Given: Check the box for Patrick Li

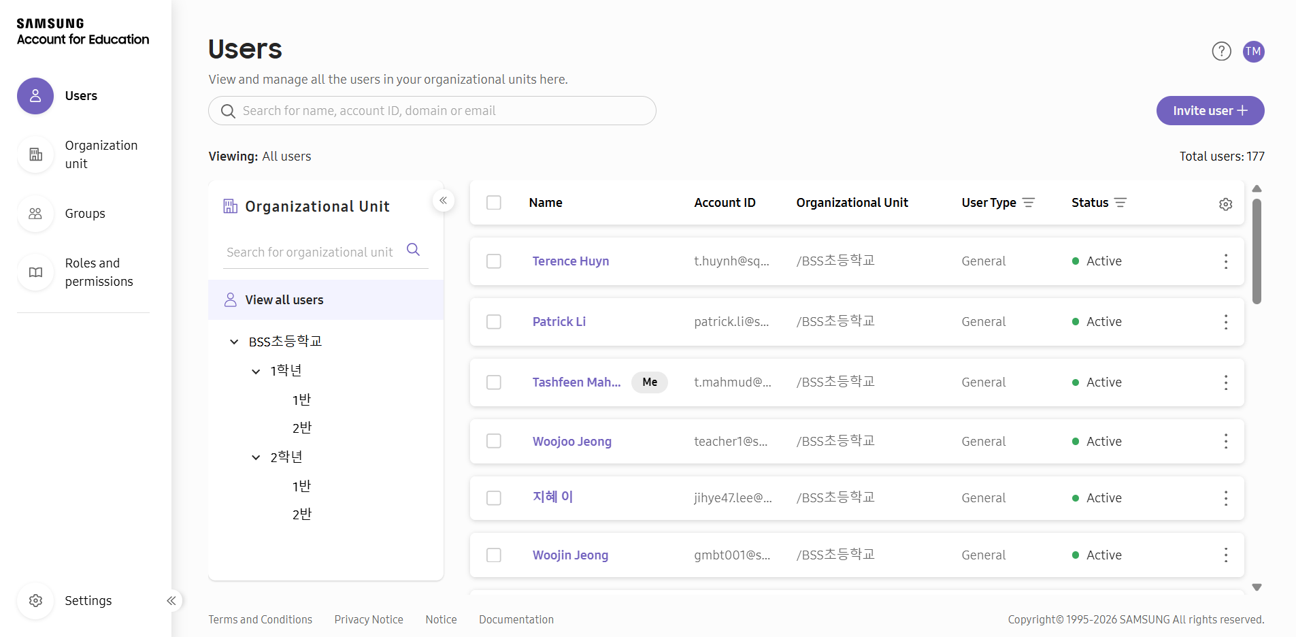Looking at the screenshot, I should pyautogui.click(x=494, y=322).
